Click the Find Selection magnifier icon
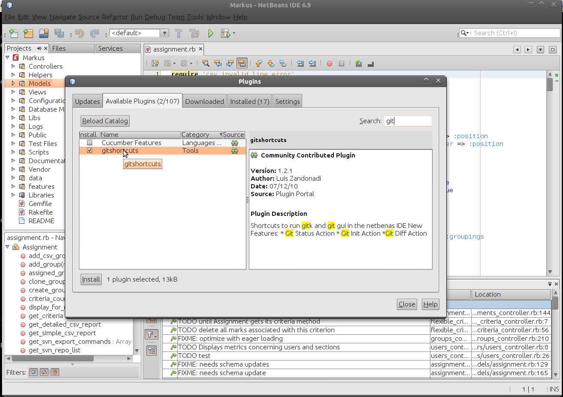This screenshot has height=397, width=563. click(206, 64)
